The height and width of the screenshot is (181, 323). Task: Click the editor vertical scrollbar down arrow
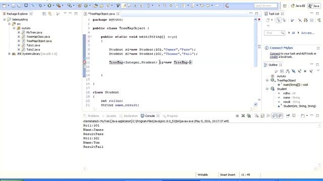255,104
